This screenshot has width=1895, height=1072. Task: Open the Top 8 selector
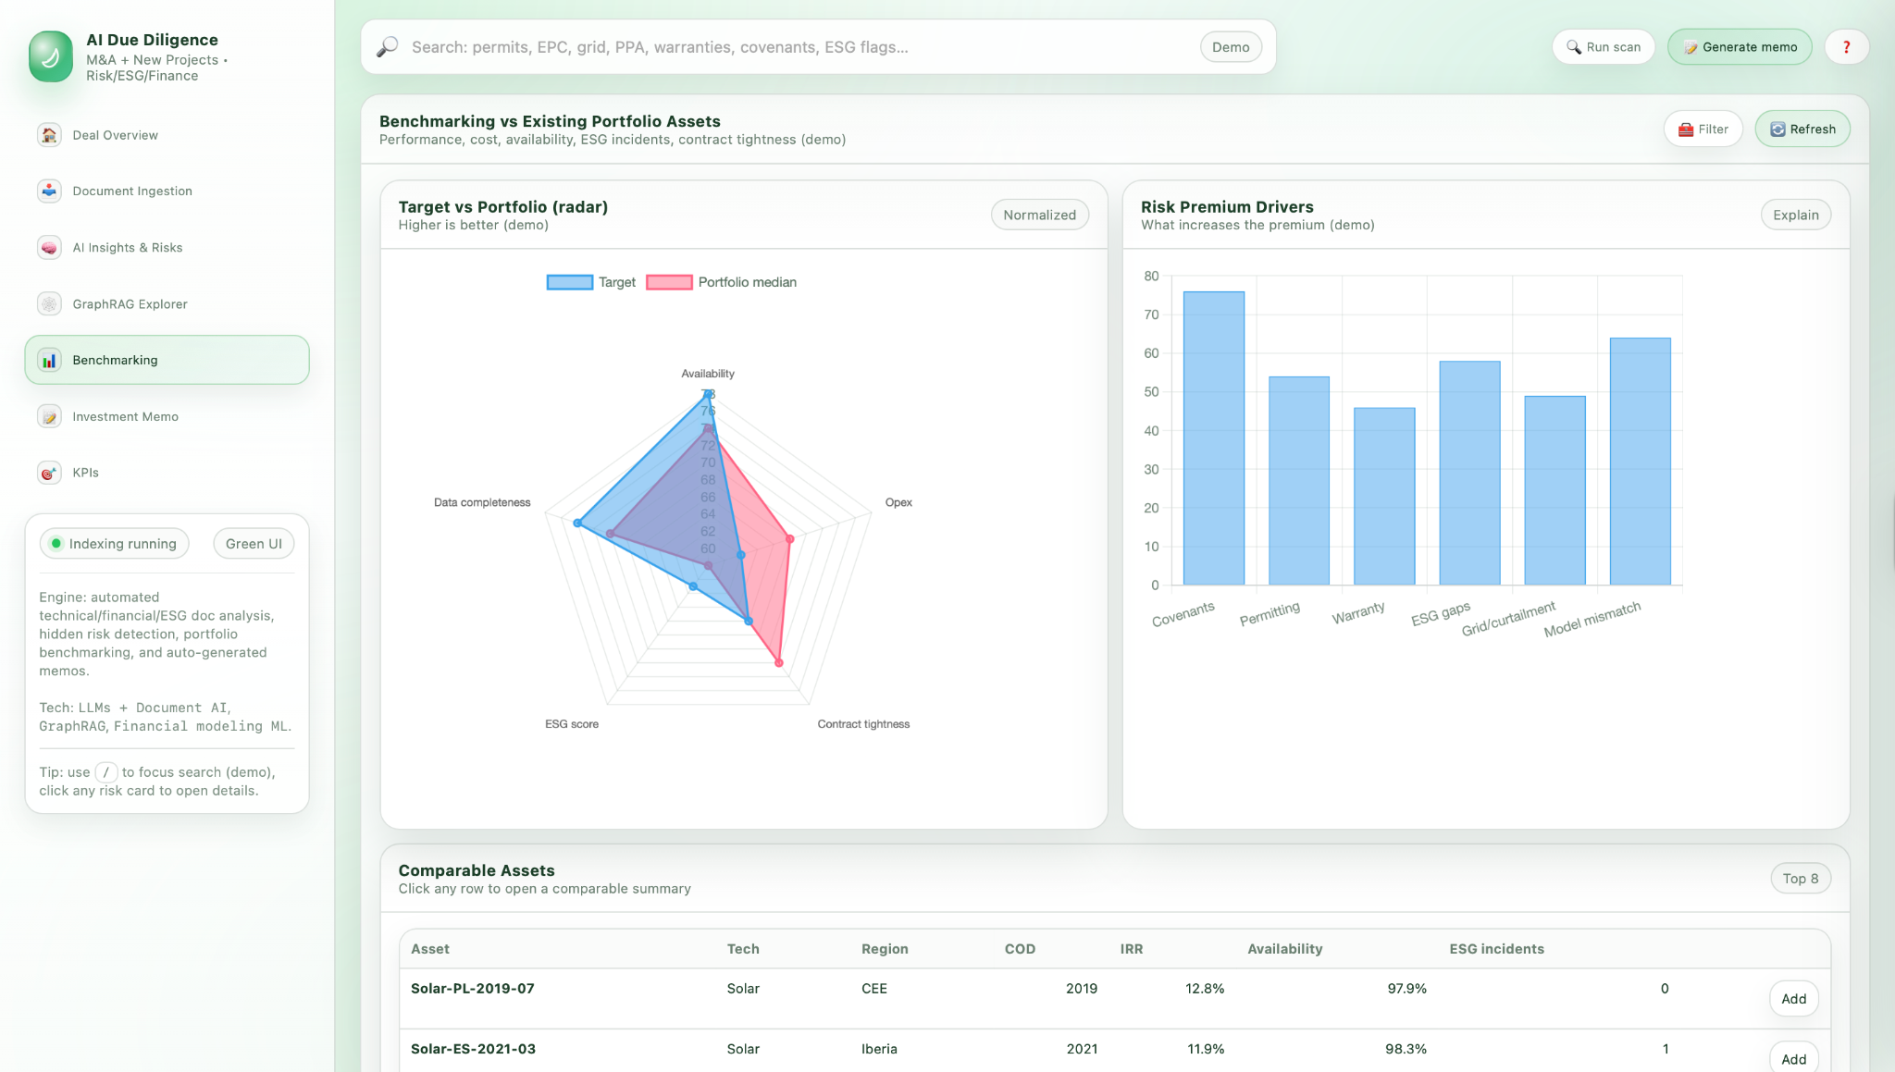coord(1800,879)
